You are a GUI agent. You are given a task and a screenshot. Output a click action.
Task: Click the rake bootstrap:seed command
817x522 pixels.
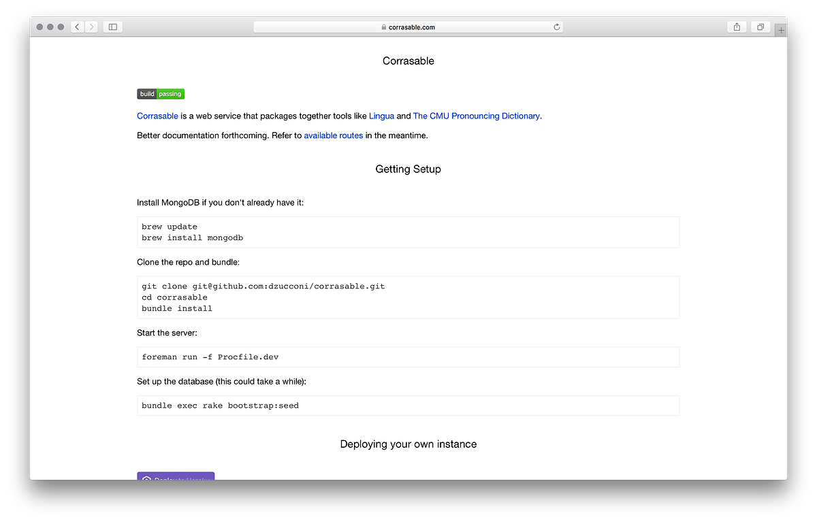pos(221,406)
